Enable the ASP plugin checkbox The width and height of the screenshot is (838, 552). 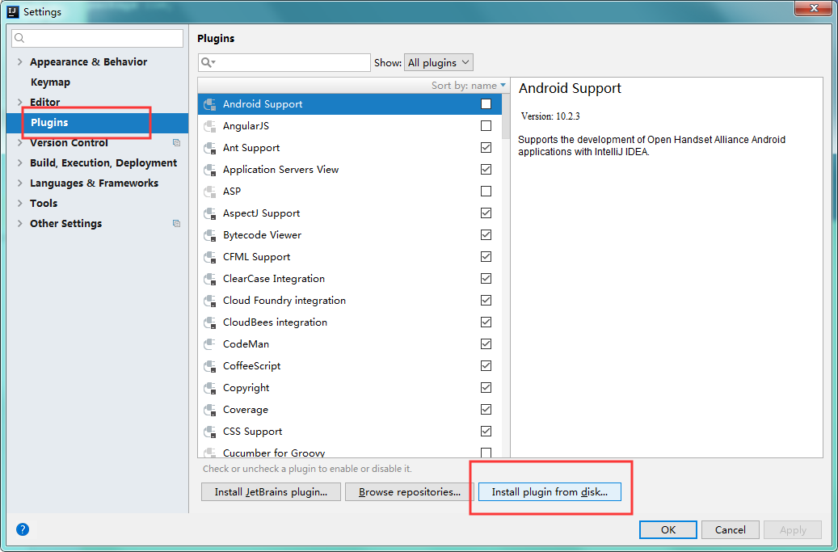coord(486,191)
